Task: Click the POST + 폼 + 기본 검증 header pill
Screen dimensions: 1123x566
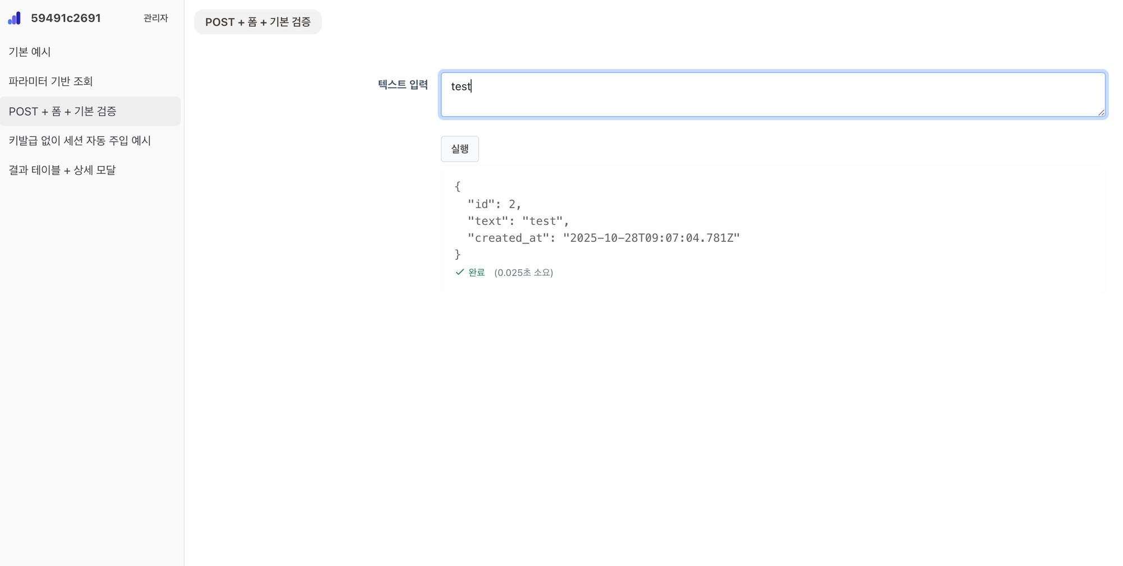Action: (x=258, y=22)
